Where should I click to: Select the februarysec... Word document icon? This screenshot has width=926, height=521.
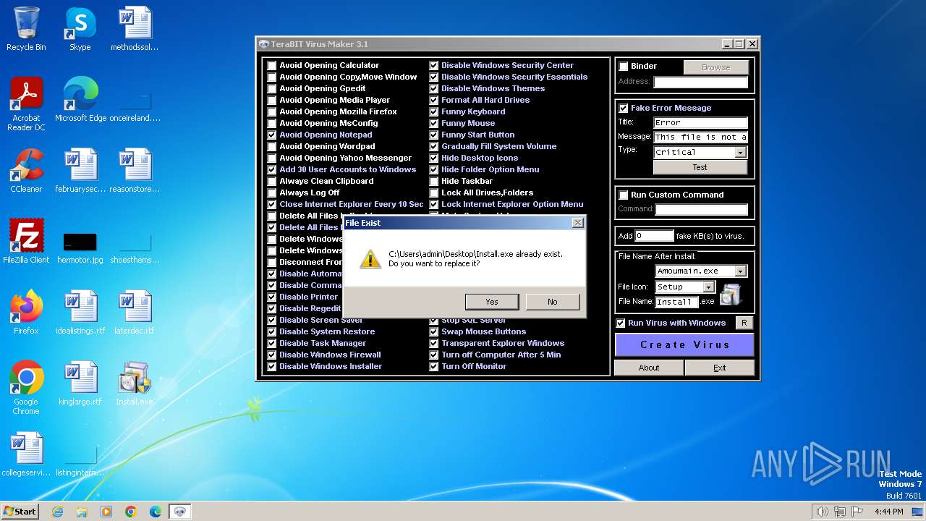(80, 170)
